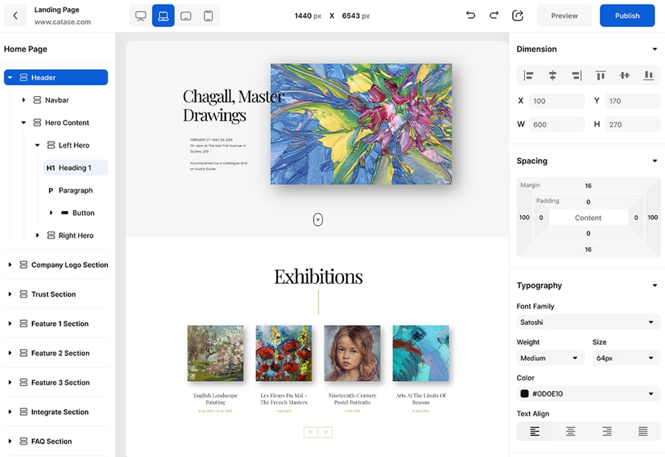
Task: Click the undo arrow icon
Action: coord(471,16)
